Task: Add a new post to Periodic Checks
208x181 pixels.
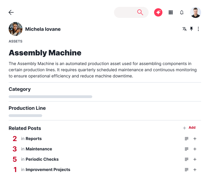Action: pos(195,159)
